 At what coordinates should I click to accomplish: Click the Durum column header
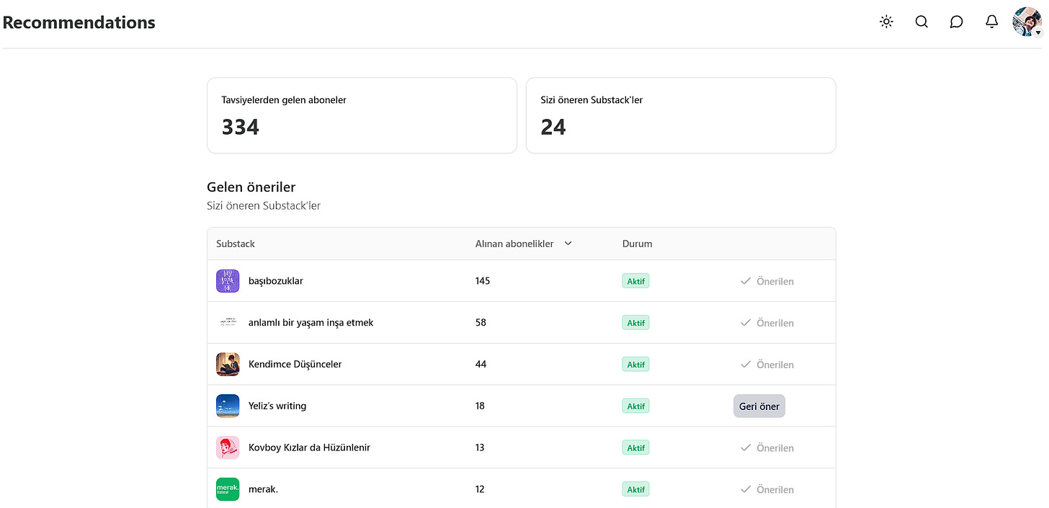(637, 244)
